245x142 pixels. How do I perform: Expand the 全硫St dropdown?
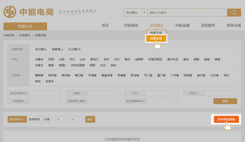(x=104, y=93)
